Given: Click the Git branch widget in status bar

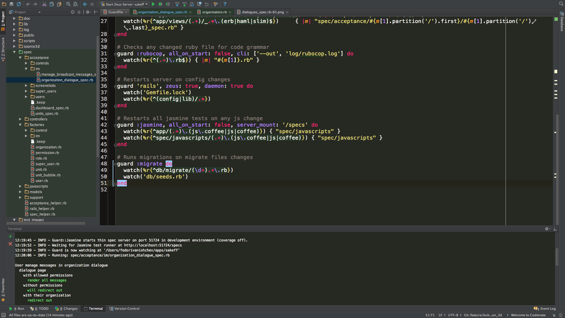Looking at the screenshot, I should click(x=483, y=315).
